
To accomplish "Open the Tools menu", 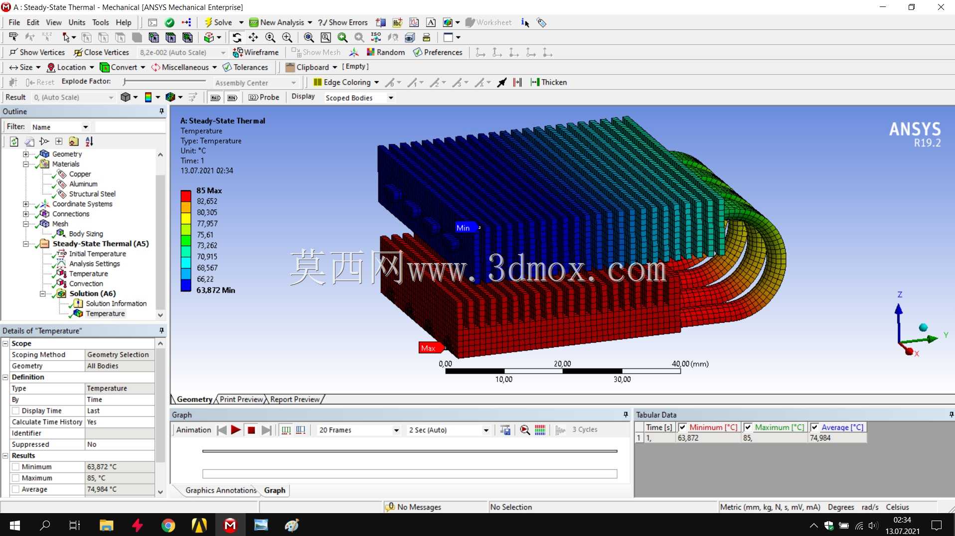I will tap(100, 22).
